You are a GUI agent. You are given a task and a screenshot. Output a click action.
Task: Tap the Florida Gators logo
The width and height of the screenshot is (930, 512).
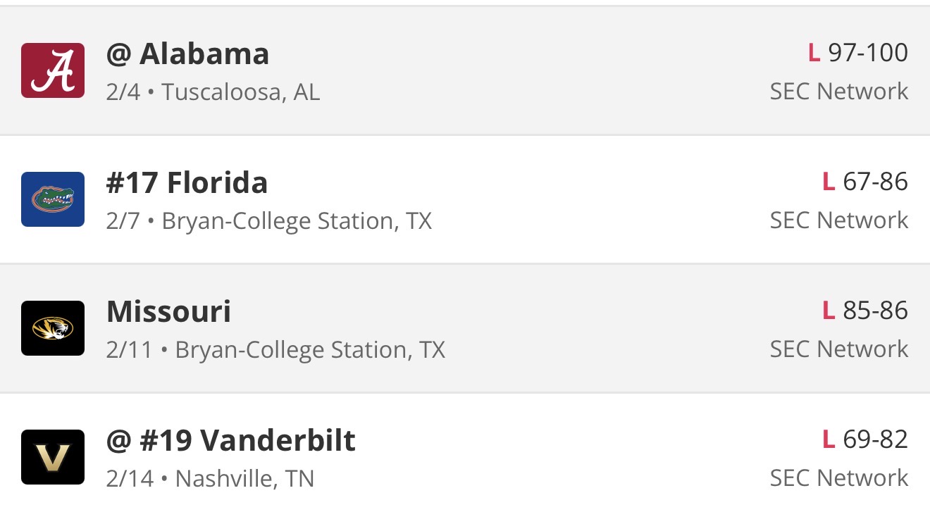53,199
